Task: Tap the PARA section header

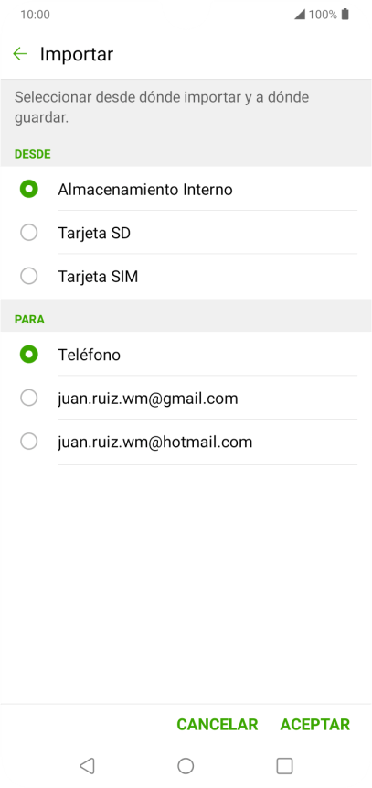Action: [x=29, y=320]
